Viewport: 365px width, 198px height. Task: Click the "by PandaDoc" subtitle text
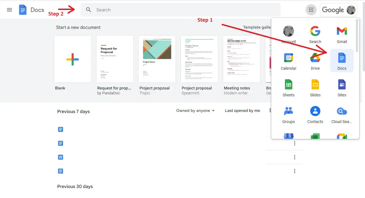click(x=109, y=93)
